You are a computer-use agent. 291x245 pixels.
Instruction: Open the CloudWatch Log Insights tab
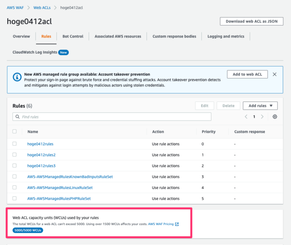click(x=35, y=52)
